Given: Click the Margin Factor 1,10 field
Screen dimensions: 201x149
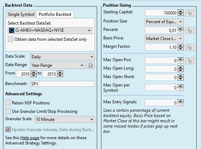Looking at the screenshot, I should point(161,47).
